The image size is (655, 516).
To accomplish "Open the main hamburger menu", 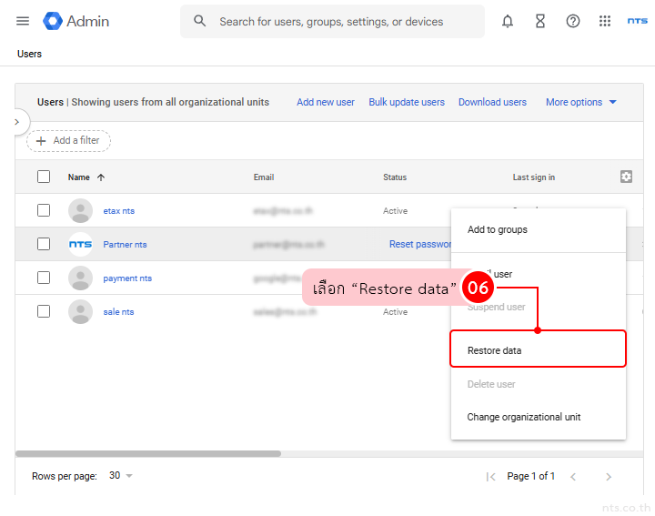I will pyautogui.click(x=23, y=21).
